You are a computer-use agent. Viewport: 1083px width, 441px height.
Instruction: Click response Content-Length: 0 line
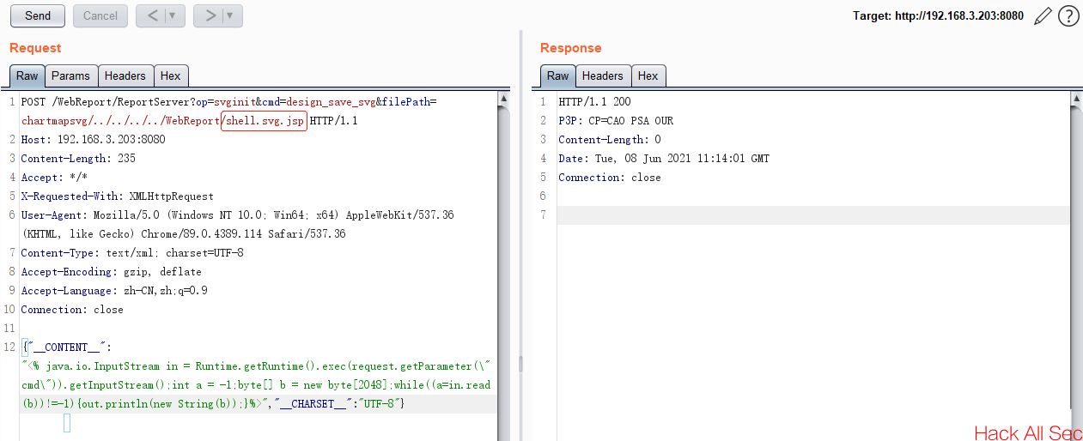[x=610, y=140]
